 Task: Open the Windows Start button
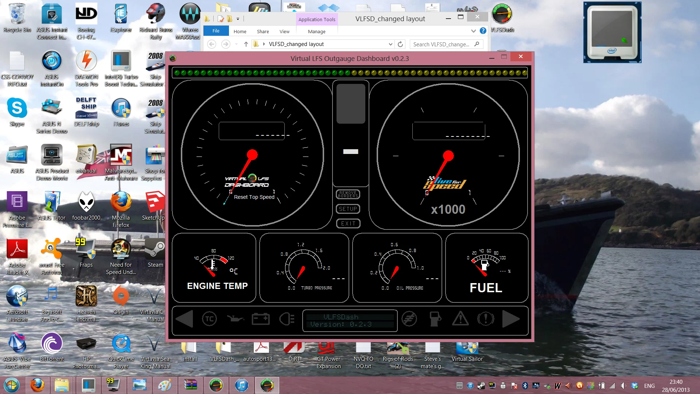point(12,385)
